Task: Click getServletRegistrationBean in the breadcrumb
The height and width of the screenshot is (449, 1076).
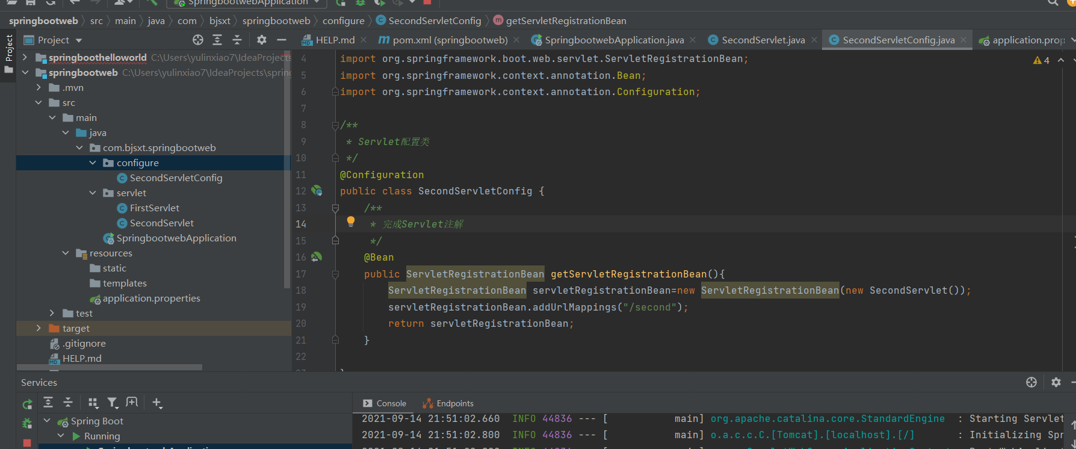Action: click(560, 20)
